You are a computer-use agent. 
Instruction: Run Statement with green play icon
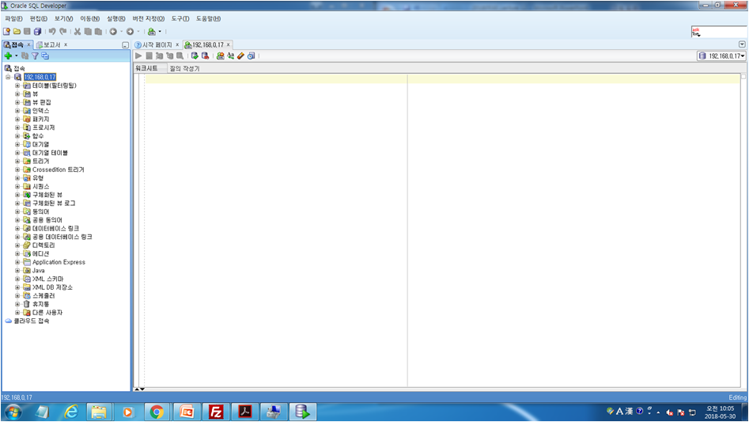(x=138, y=56)
